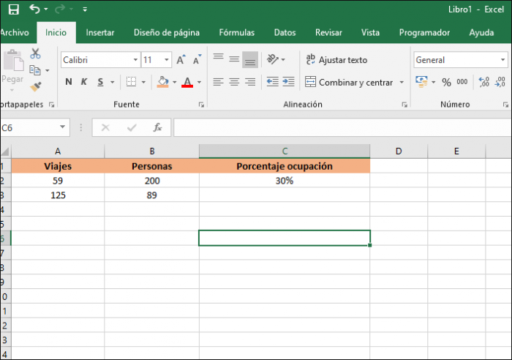Open the Vista tab
This screenshot has width=512, height=360.
(x=370, y=32)
